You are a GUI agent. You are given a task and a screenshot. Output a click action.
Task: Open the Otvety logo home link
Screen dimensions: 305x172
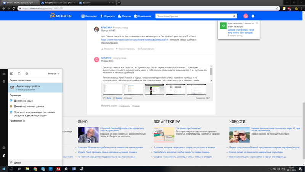click(x=61, y=16)
